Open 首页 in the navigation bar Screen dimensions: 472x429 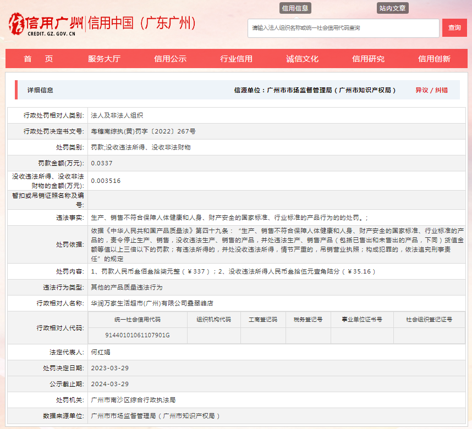pos(38,59)
